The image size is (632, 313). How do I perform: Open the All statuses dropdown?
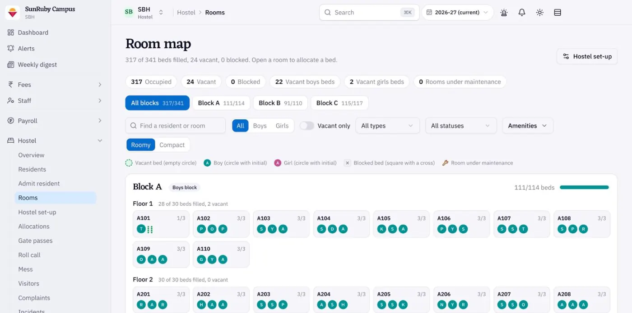coord(461,126)
